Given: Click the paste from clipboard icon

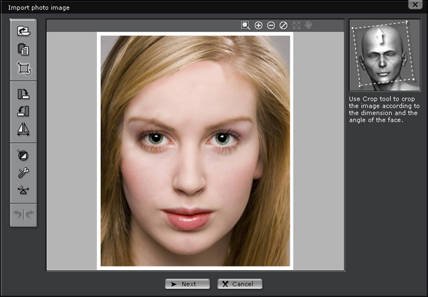Looking at the screenshot, I should click(x=23, y=49).
